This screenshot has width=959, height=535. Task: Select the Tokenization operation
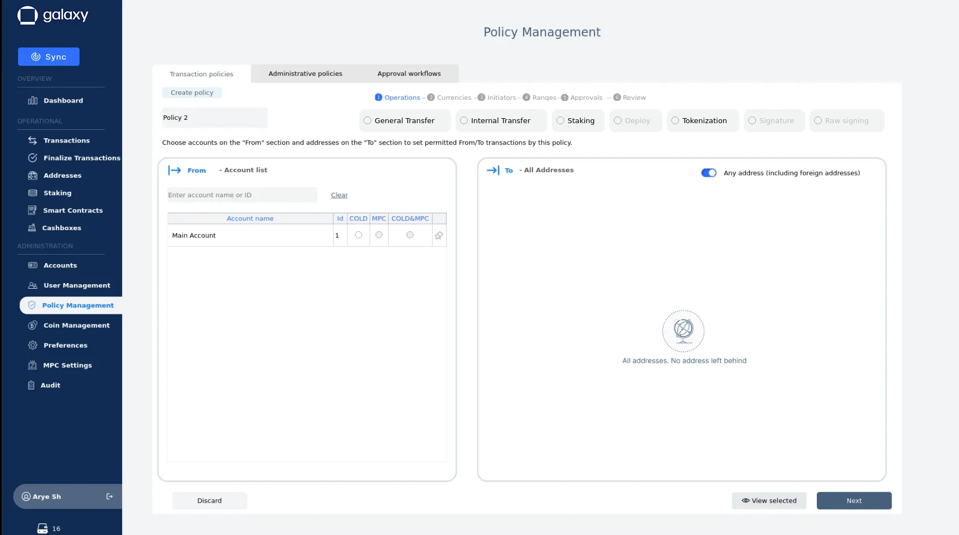coord(703,120)
